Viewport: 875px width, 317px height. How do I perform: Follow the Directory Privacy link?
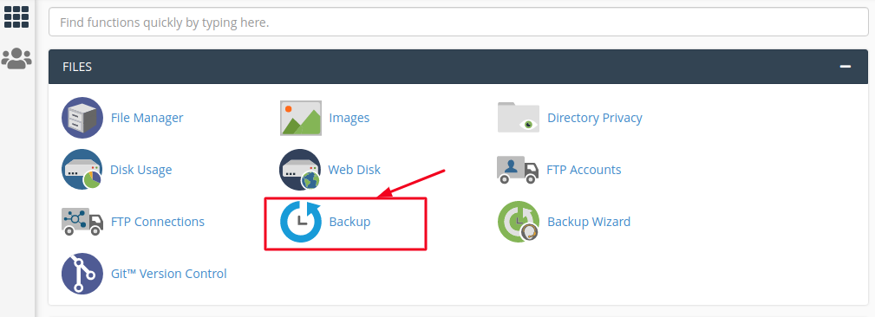coord(595,118)
